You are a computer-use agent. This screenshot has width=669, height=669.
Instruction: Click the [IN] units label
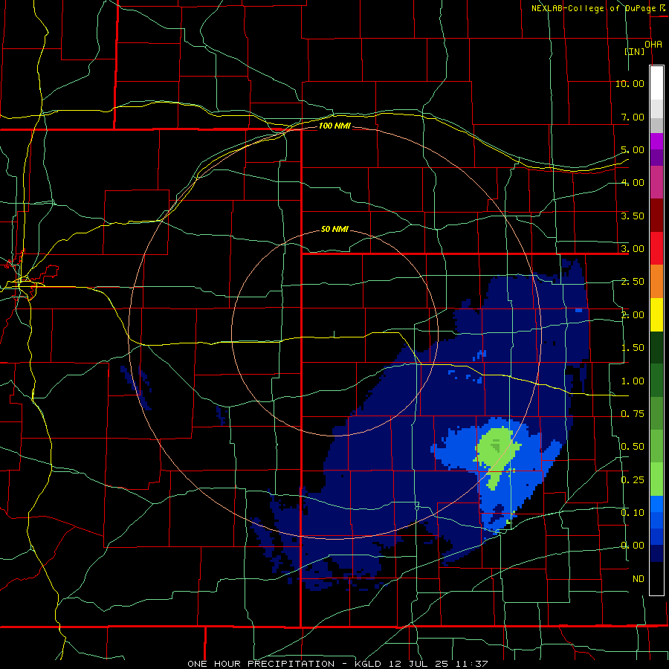coord(635,51)
